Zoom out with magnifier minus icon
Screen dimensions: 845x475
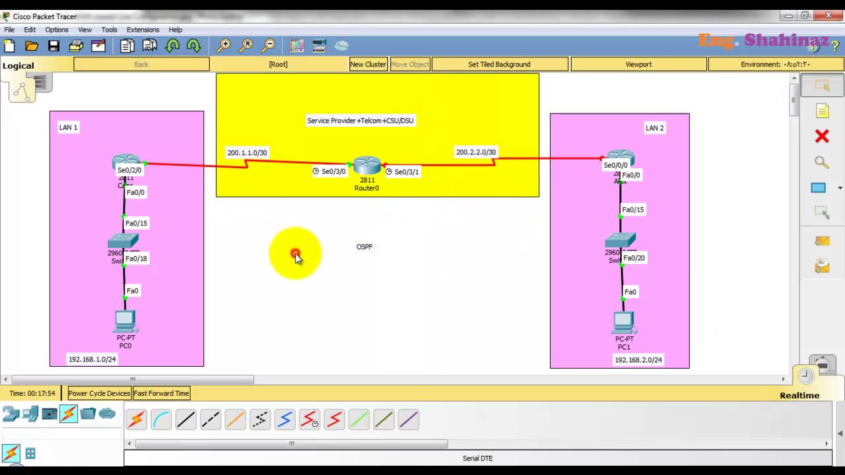tap(269, 46)
